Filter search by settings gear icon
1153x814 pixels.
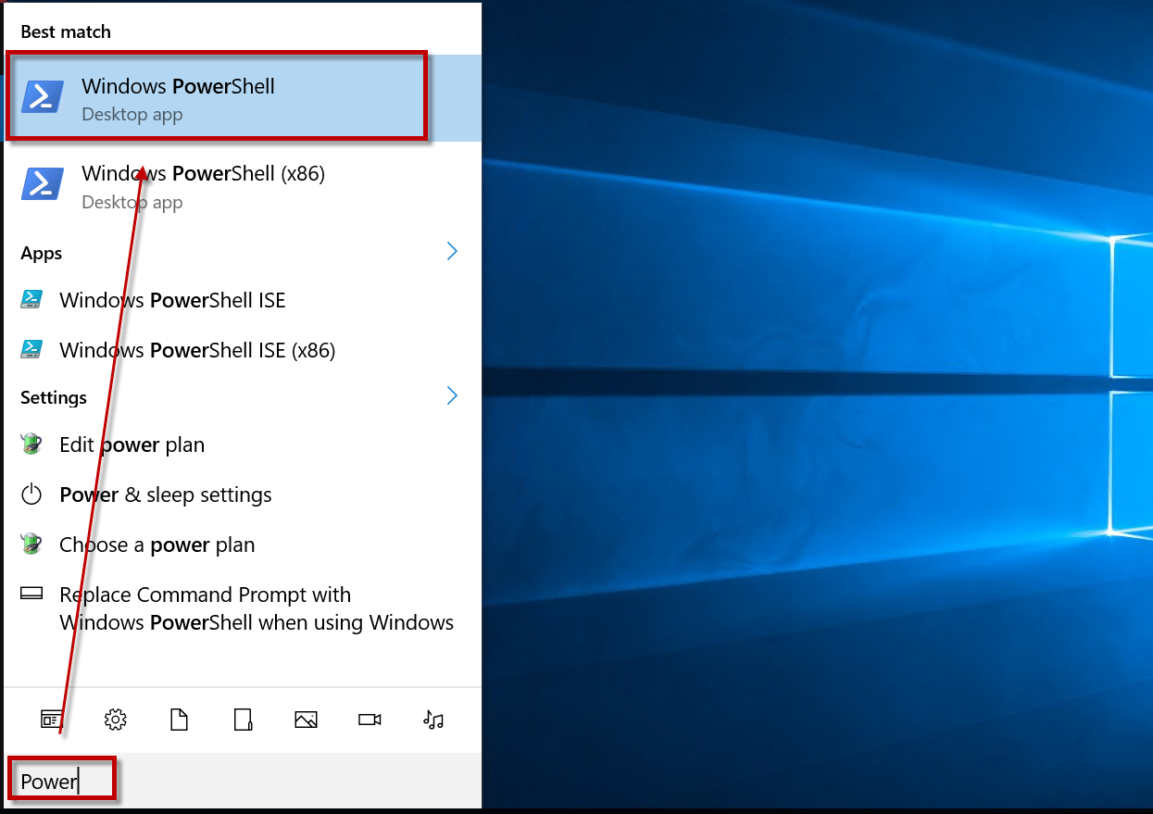115,720
